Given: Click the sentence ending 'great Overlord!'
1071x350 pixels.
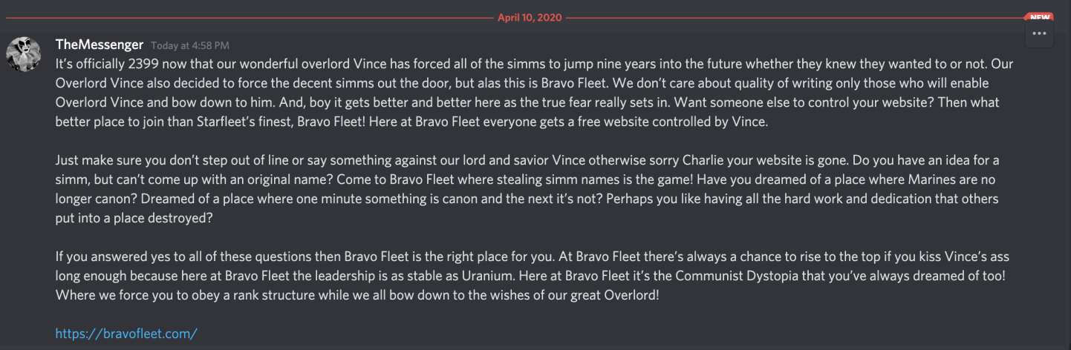Looking at the screenshot, I should [x=357, y=295].
